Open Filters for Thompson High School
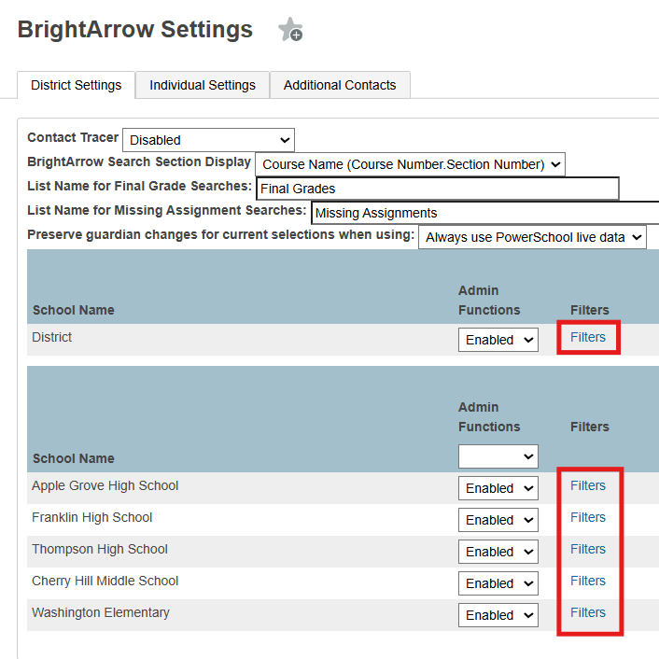The width and height of the screenshot is (659, 659). 587,549
